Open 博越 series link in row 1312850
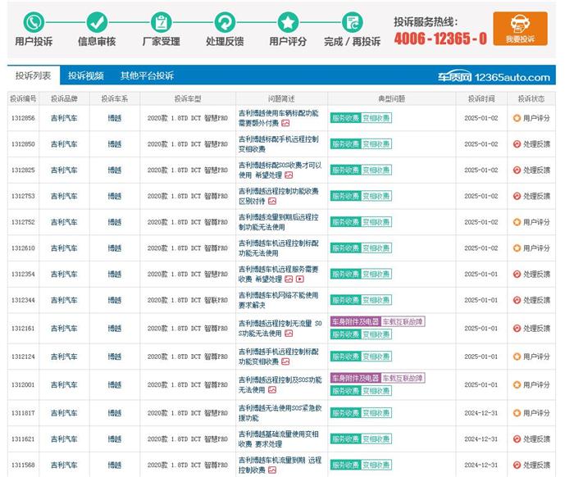This screenshot has height=477, width=574. point(115,144)
